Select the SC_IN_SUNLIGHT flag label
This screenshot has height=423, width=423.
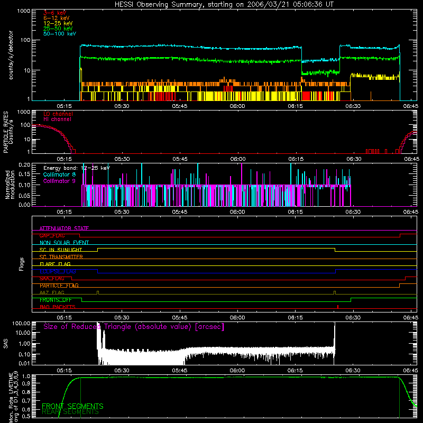[61, 250]
